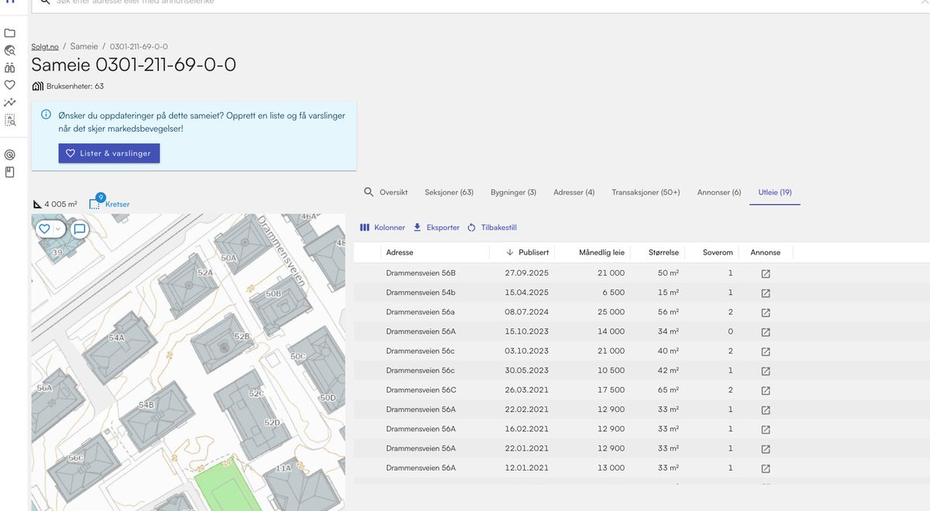Sort by the Størrelse column header
This screenshot has width=930, height=511.
[x=664, y=252]
